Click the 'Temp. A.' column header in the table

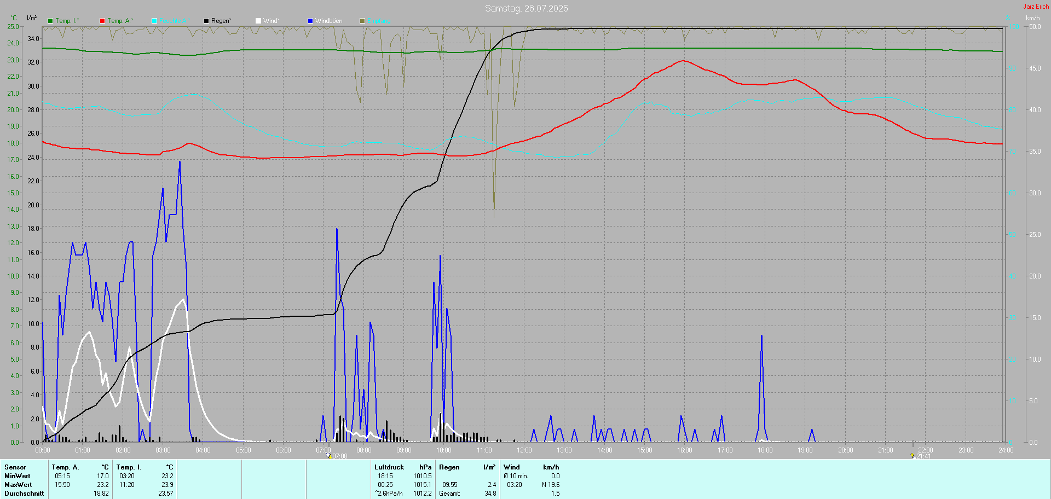[x=66, y=467]
